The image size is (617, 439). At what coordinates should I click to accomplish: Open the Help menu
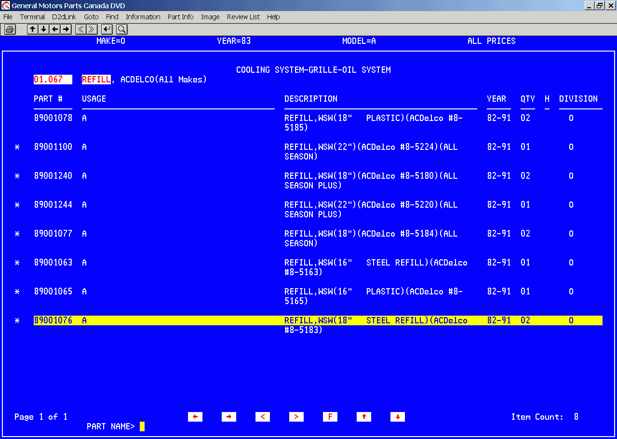273,17
